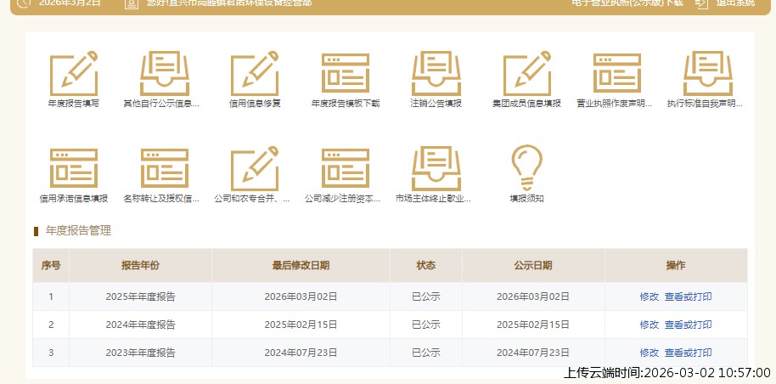This screenshot has width=776, height=384.
Task: Click the 信用信息修复 icon
Action: pyautogui.click(x=255, y=73)
